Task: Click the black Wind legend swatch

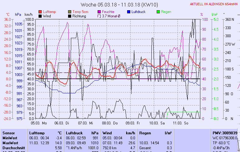Action: point(40,16)
